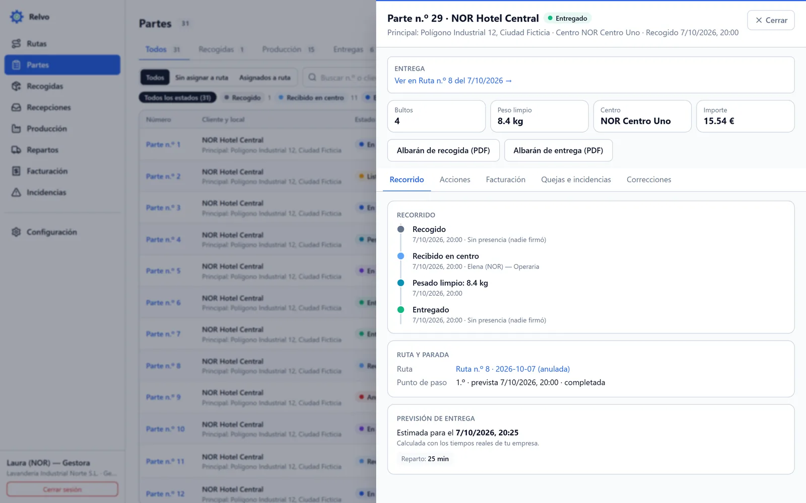Click the Entregado status badge
The height and width of the screenshot is (503, 806).
coord(568,18)
